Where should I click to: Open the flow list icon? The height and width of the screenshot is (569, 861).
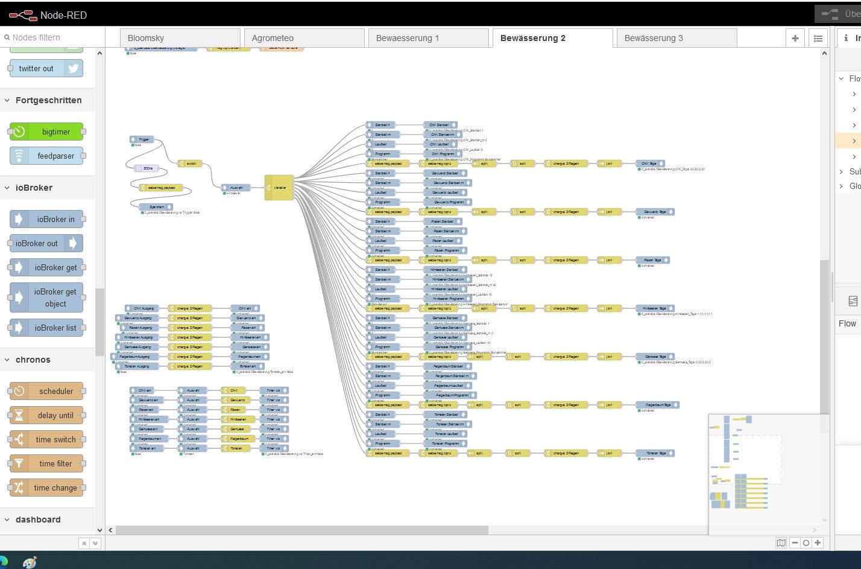pyautogui.click(x=818, y=38)
